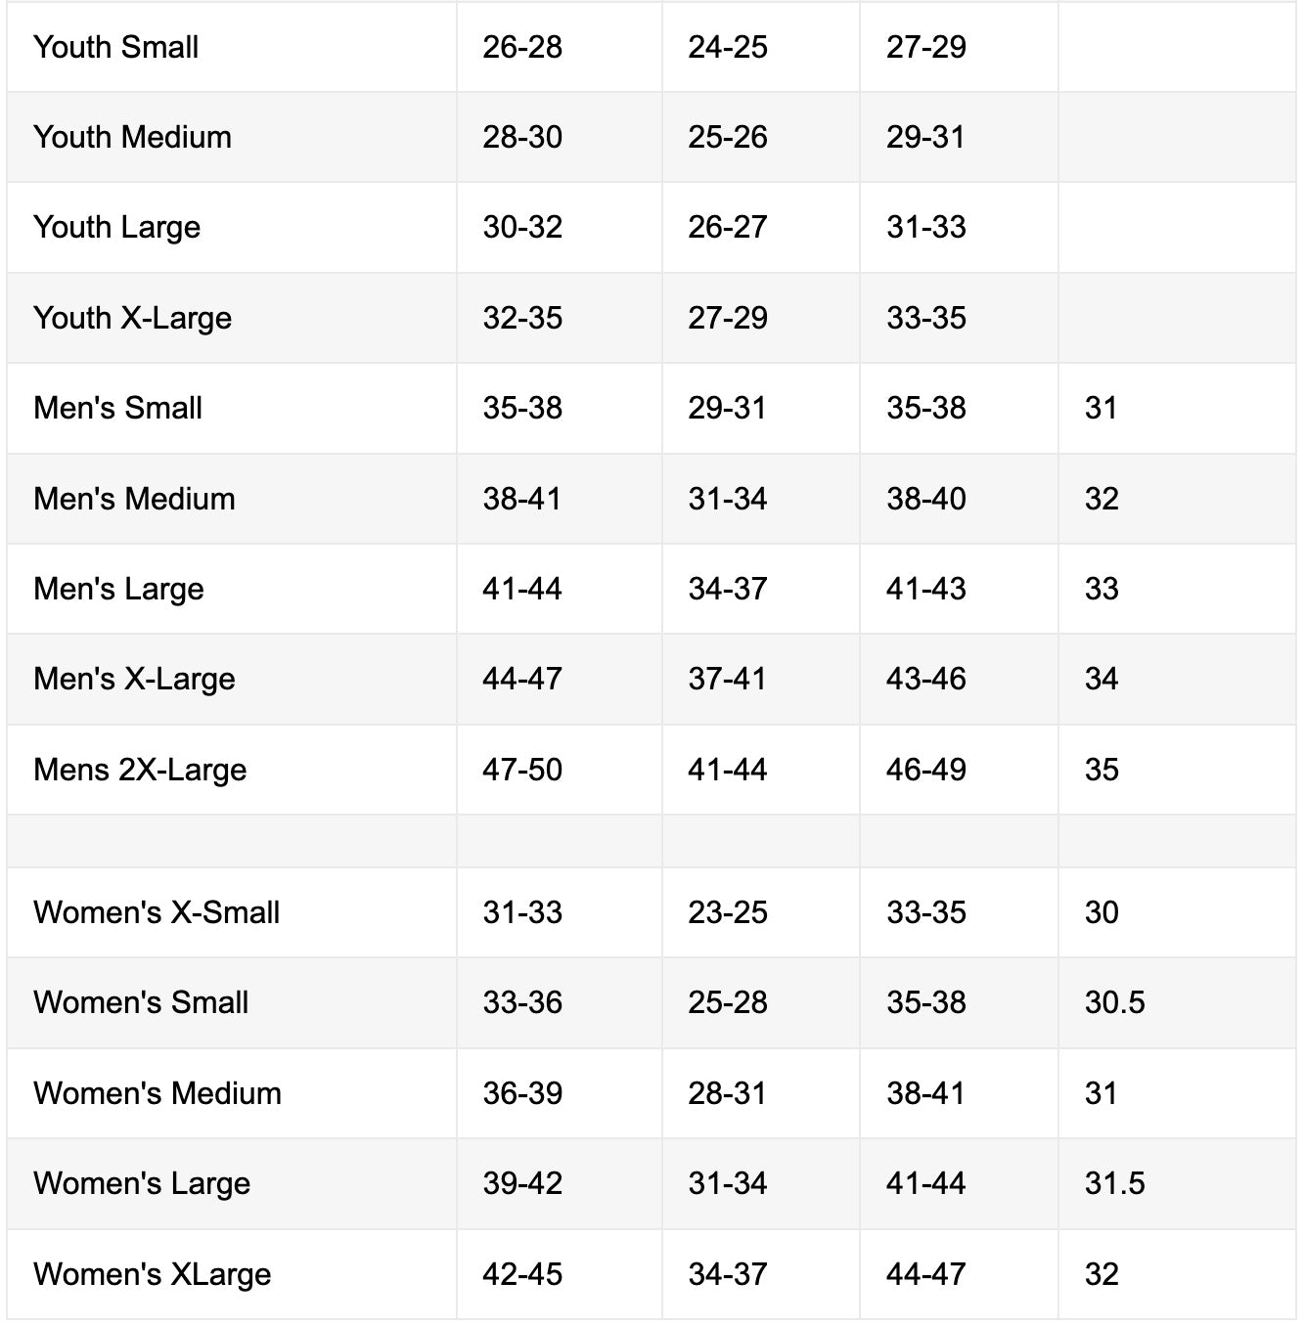Click the Youth Small row label
Image resolution: width=1305 pixels, height=1326 pixels.
click(116, 47)
